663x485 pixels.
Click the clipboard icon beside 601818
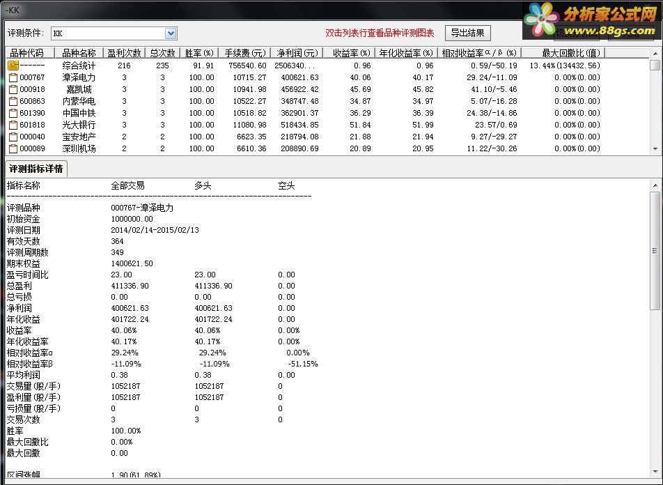pos(13,125)
